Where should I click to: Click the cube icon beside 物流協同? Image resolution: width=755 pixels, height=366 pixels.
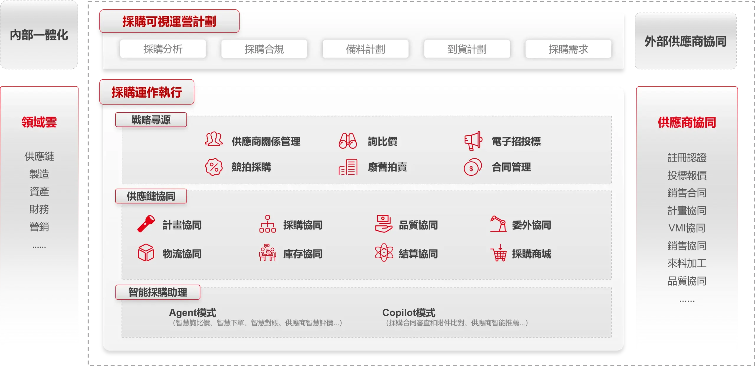click(x=146, y=252)
